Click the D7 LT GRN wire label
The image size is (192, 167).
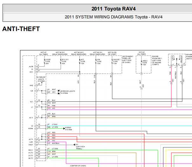tap(53, 149)
